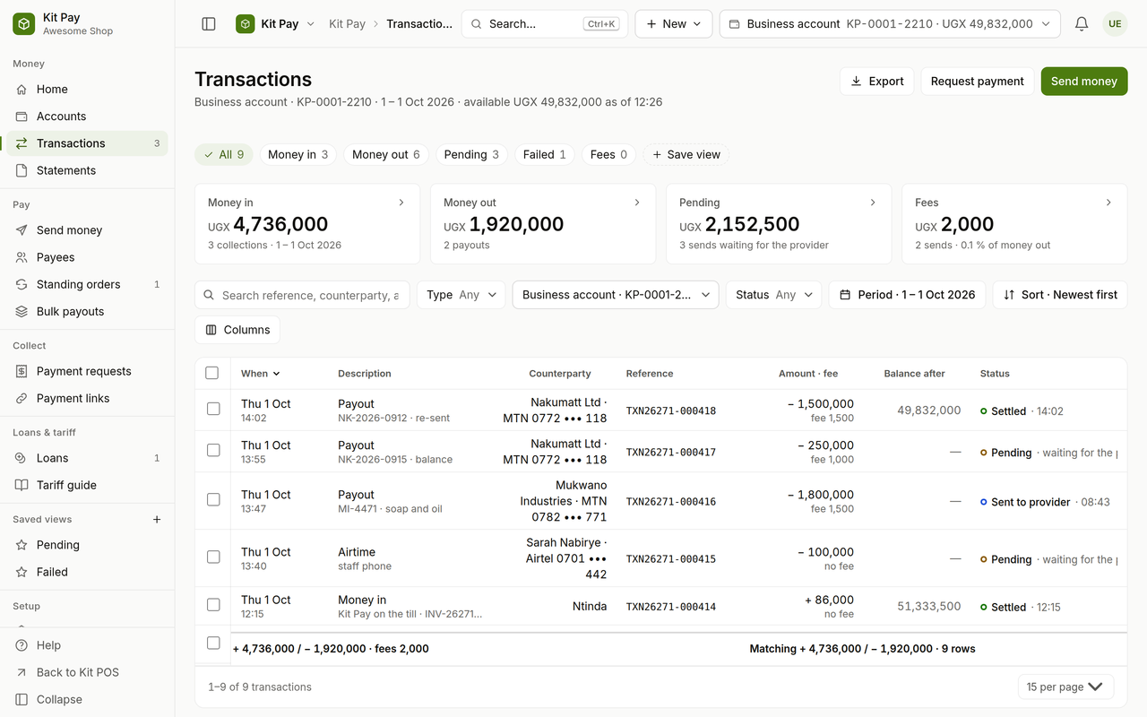1147x717 pixels.
Task: Switch to the Money in tab
Action: [298, 155]
